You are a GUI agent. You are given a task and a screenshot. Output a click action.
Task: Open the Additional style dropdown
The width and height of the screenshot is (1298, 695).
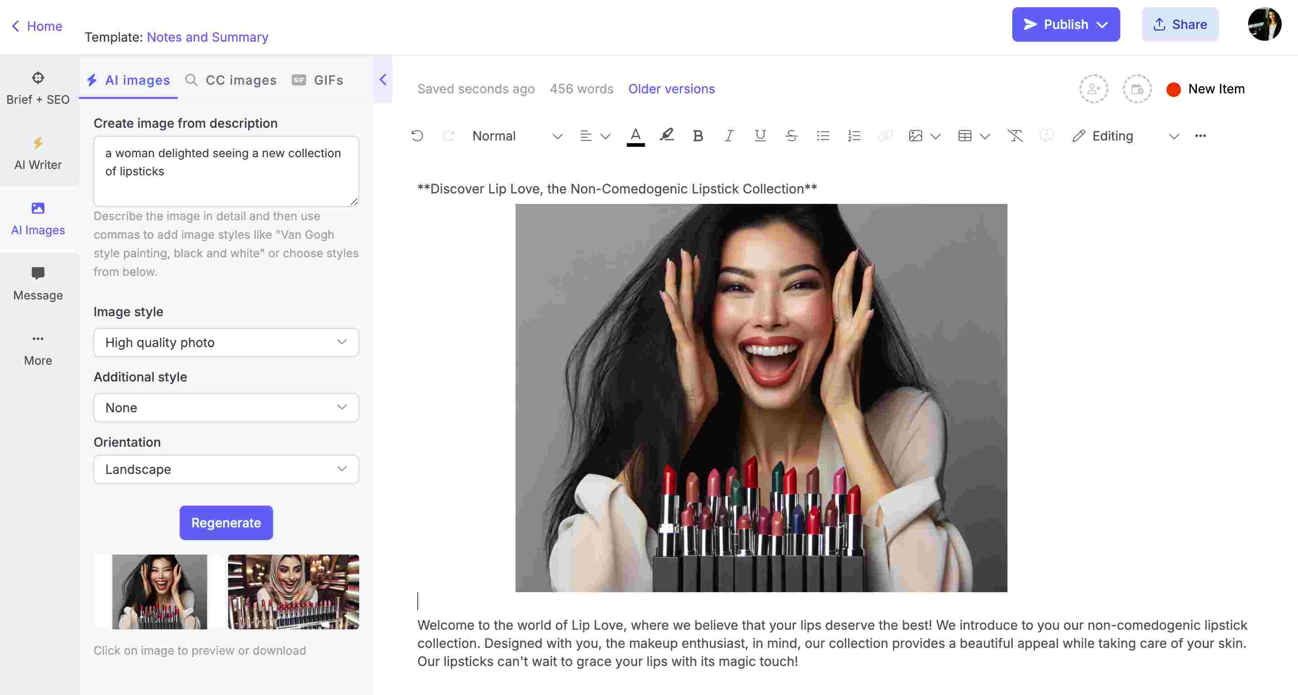coord(226,408)
